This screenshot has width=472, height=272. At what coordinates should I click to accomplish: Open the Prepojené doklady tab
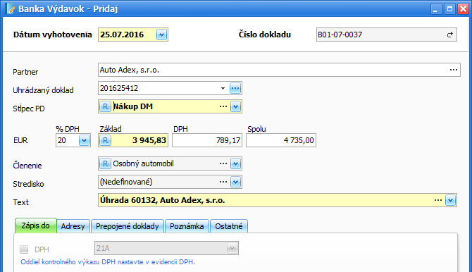(128, 226)
